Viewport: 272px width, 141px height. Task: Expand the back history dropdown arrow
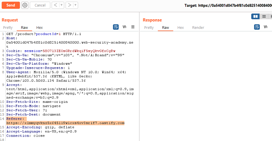61,5
